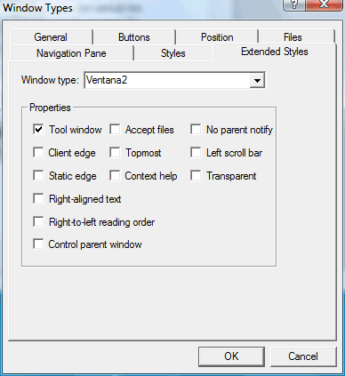The width and height of the screenshot is (345, 376).
Task: Click the Ventana2 window type field
Action: click(174, 80)
